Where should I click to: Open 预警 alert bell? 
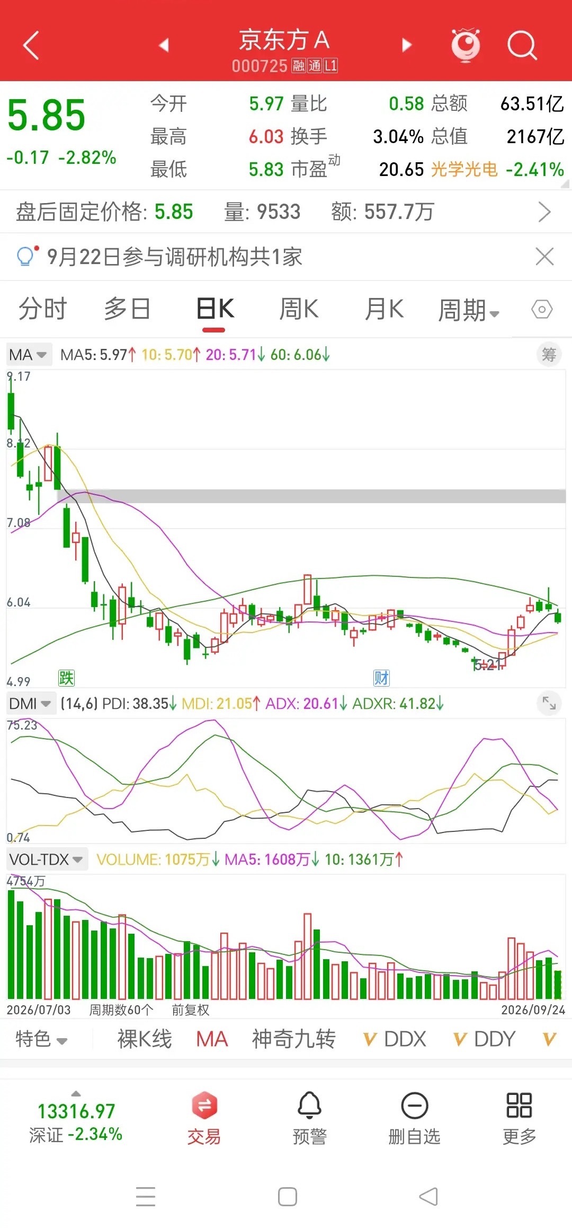310,1119
